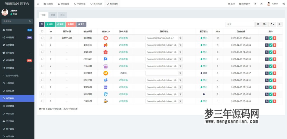Click the 编辑 toolbar button
This screenshot has height=139, width=287.
pyautogui.click(x=61, y=24)
